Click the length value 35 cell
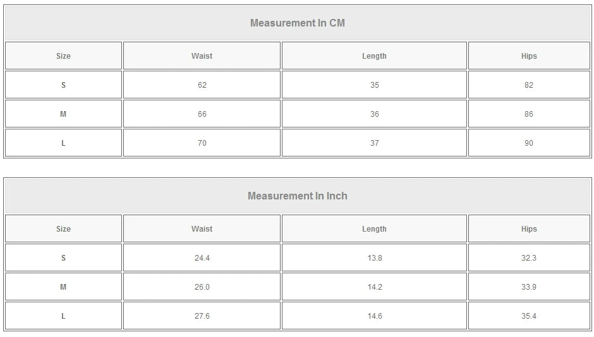Viewport: 594px width, 337px height. click(x=374, y=85)
